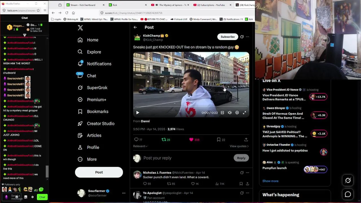Open three-dot menu on KickChamp post

248,37
